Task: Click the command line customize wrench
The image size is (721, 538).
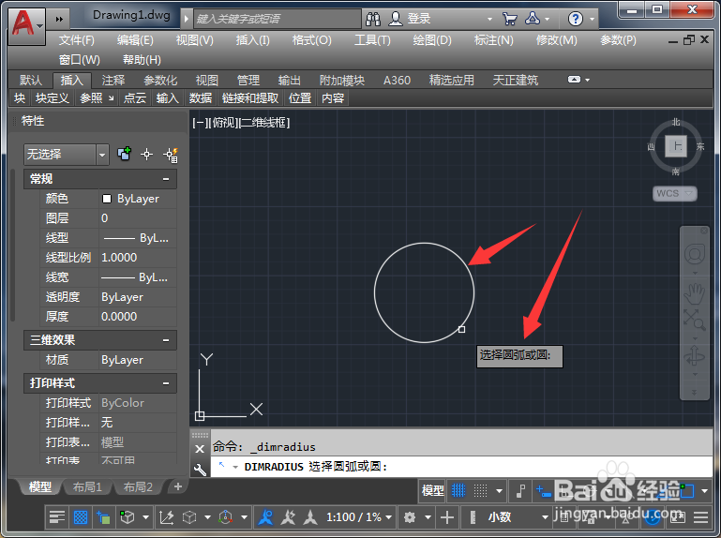Action: point(200,469)
